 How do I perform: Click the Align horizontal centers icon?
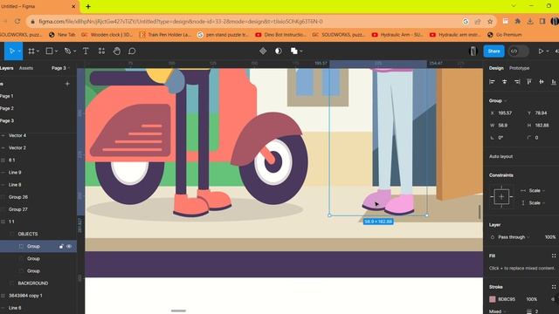click(505, 82)
